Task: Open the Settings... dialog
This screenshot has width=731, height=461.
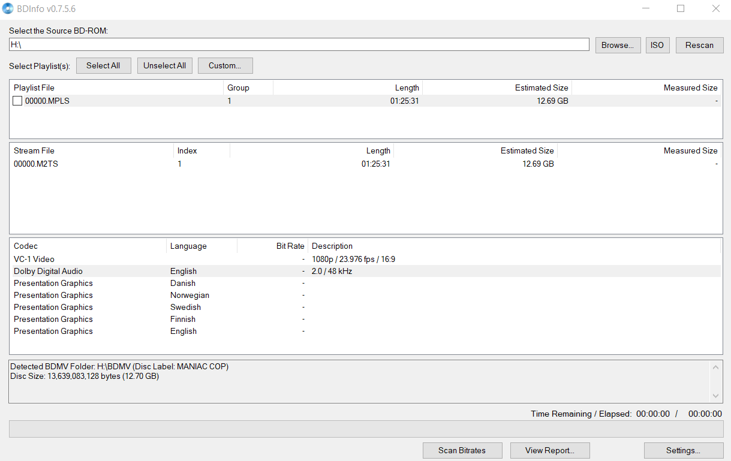Action: click(x=683, y=450)
